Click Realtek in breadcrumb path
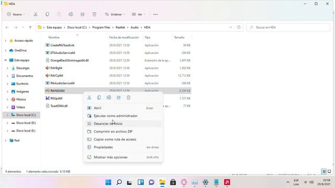Image resolution: width=335 pixels, height=188 pixels. [120, 27]
